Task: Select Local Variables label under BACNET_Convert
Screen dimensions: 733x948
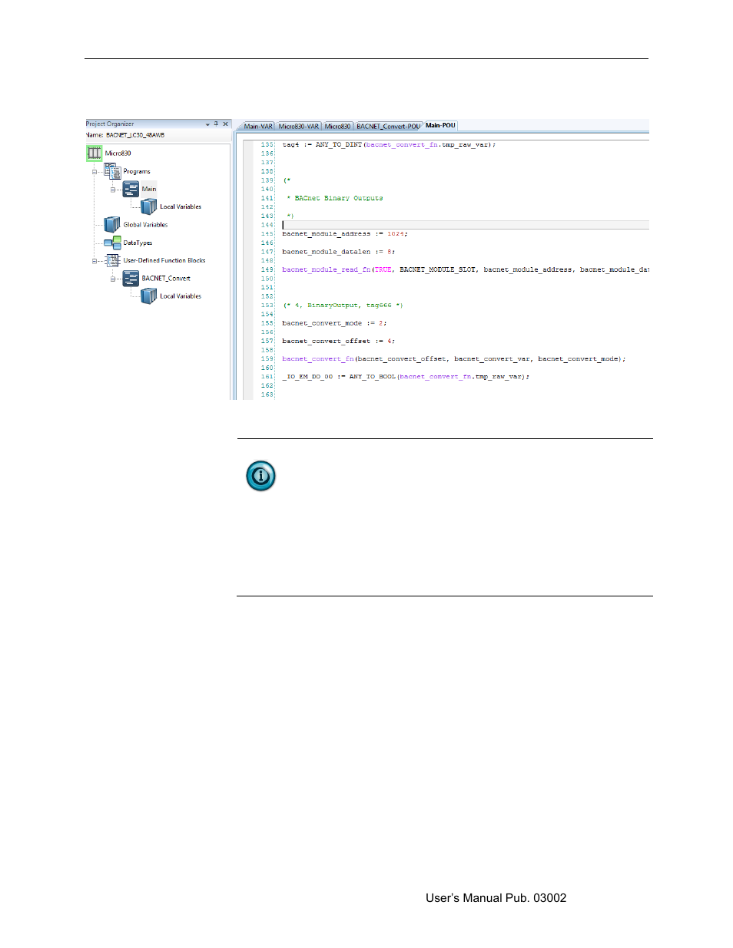Action: (x=181, y=296)
